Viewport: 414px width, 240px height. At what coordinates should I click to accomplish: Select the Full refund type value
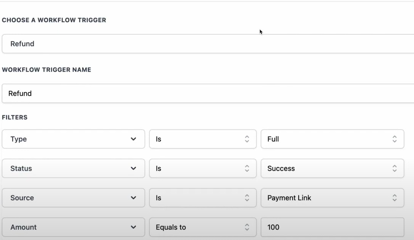pos(325,139)
